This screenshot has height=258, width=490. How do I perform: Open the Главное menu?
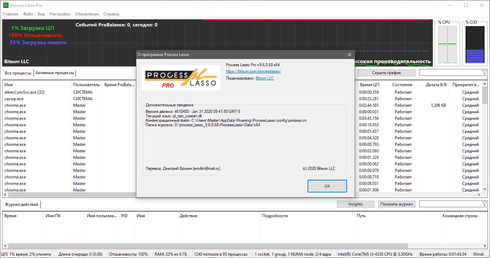point(11,14)
